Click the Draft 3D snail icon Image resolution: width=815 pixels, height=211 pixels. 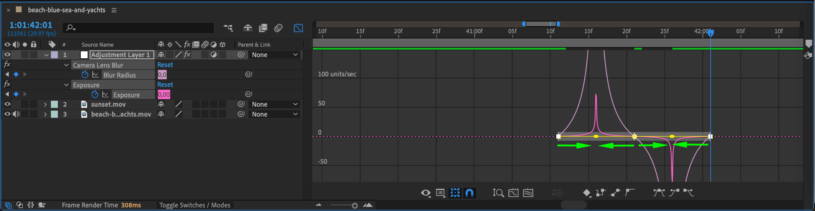42,205
